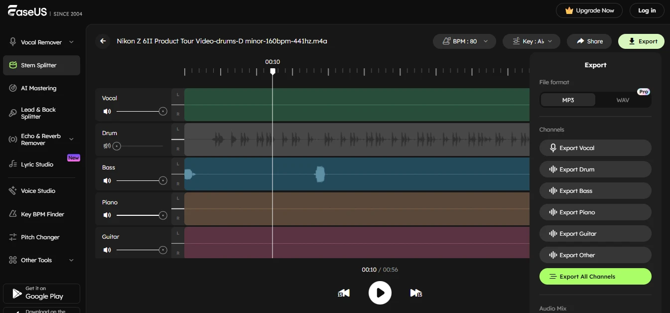The image size is (670, 313).
Task: Select the MP3 format tab
Action: 567,100
